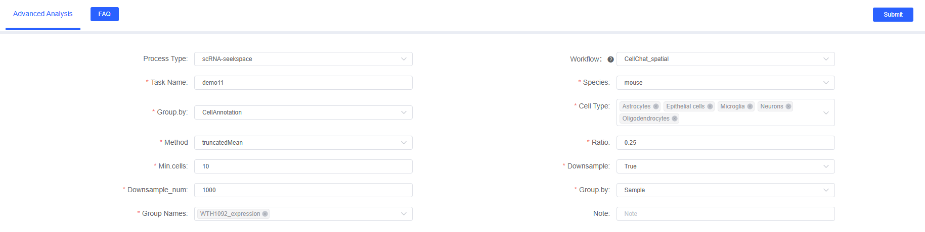This screenshot has width=925, height=232.
Task: Open the Group.by dropdown showing Sample
Action: point(725,190)
